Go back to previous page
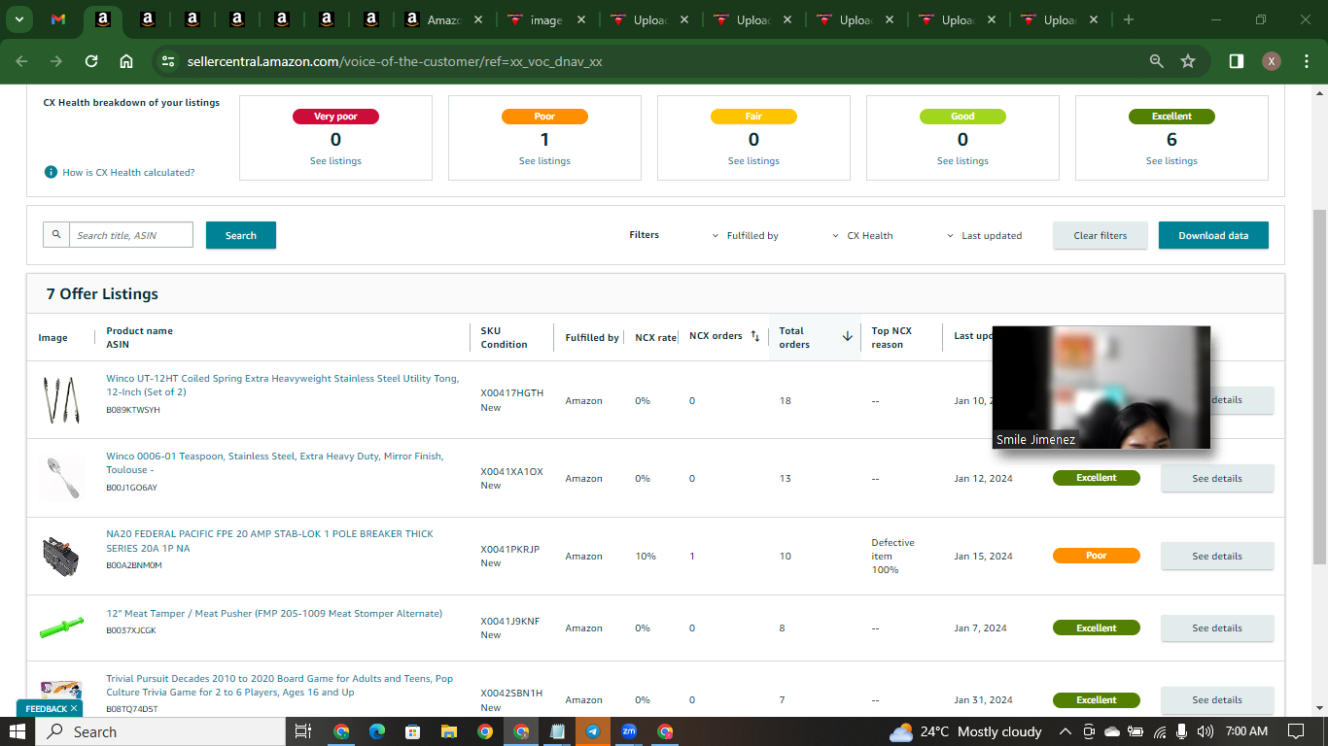This screenshot has width=1328, height=746. 22,61
